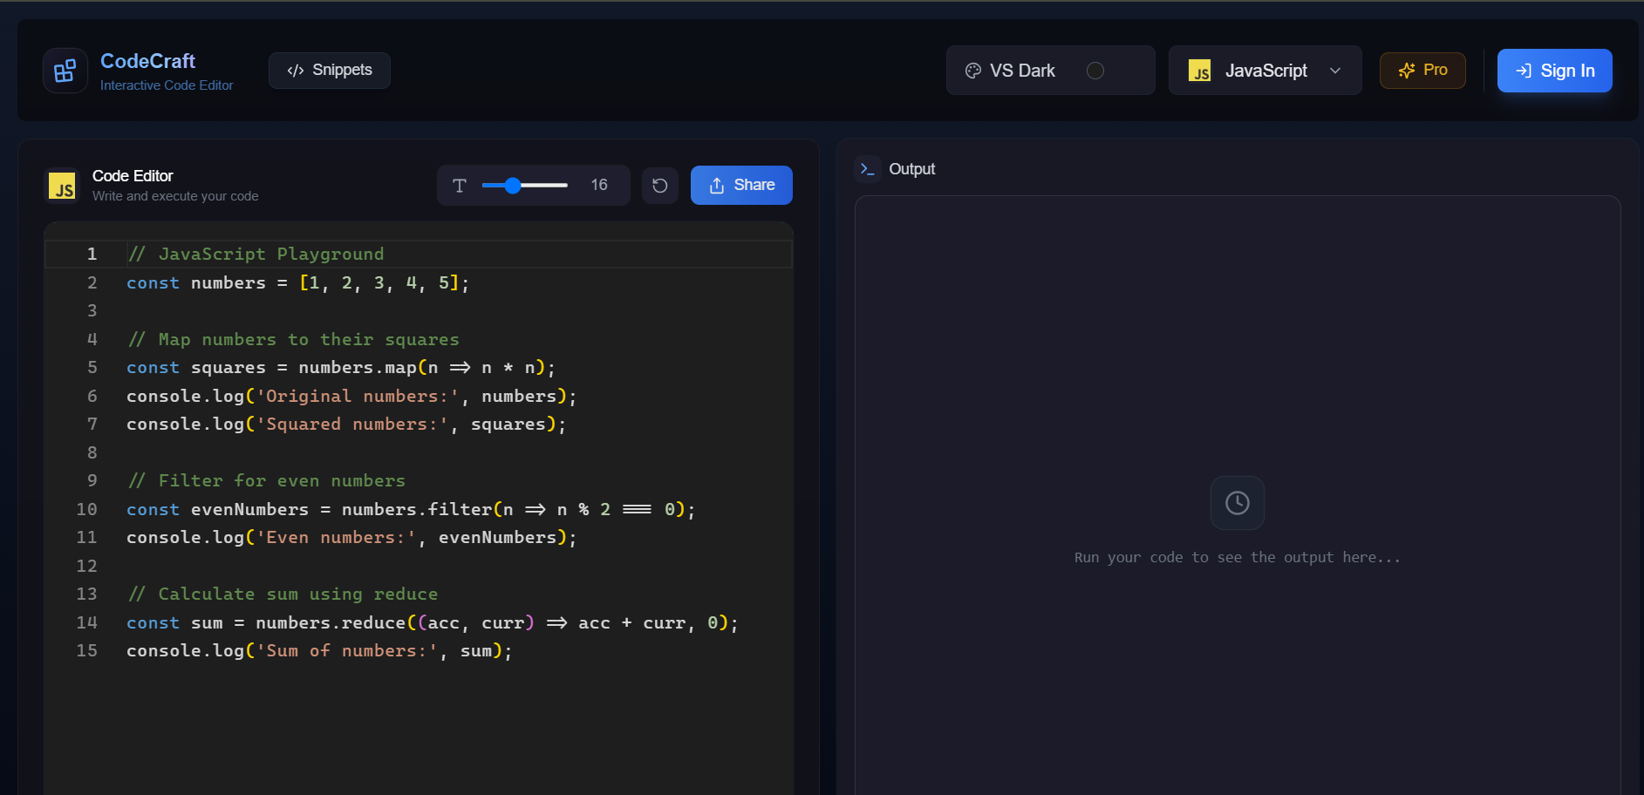1644x795 pixels.
Task: Click line number 5 in gutter
Action: point(92,367)
